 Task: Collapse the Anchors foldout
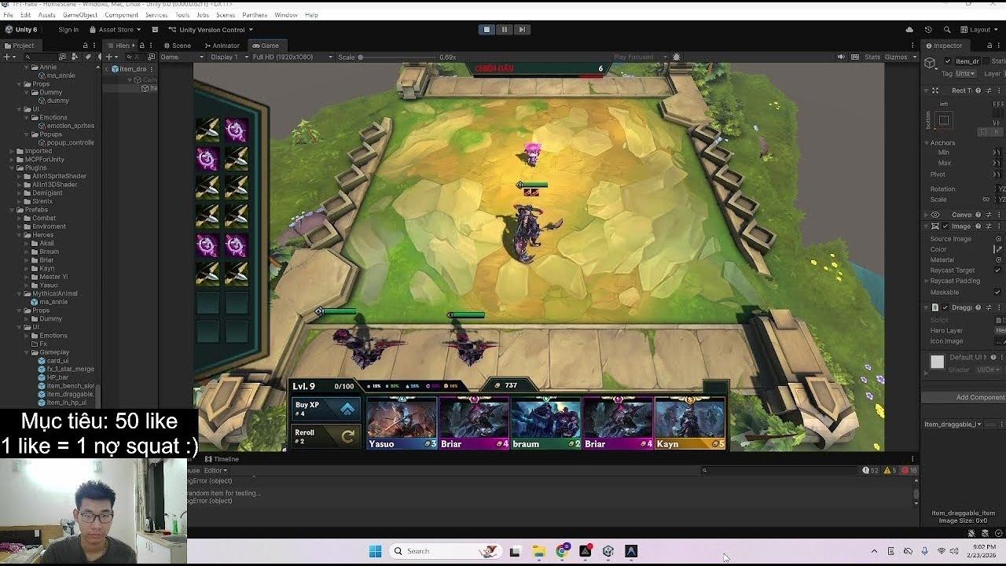tap(927, 143)
